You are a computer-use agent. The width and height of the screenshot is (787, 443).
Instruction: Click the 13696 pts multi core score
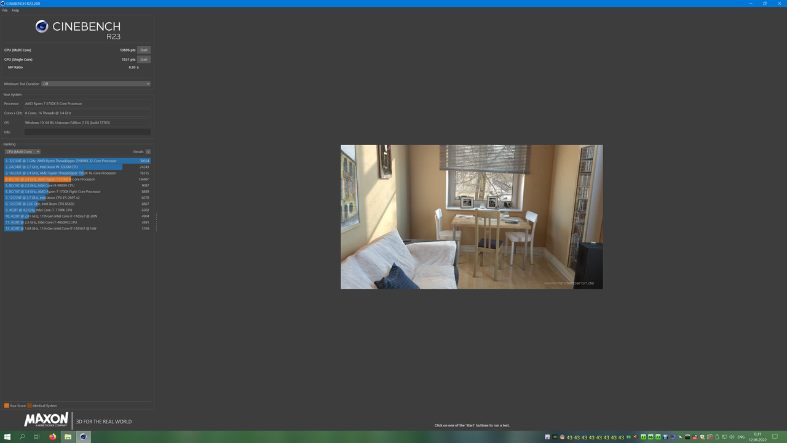[x=127, y=50]
